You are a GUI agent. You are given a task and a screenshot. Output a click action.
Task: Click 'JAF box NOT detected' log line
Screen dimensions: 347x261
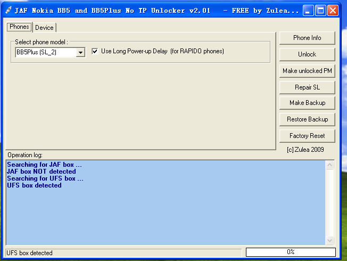[x=42, y=172]
